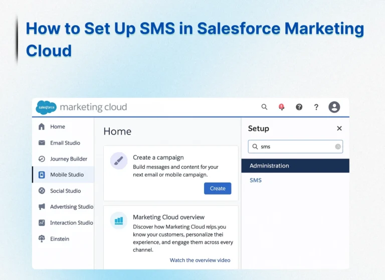
Task: Click the Advertising Studio megaphone icon
Action: [x=42, y=206]
